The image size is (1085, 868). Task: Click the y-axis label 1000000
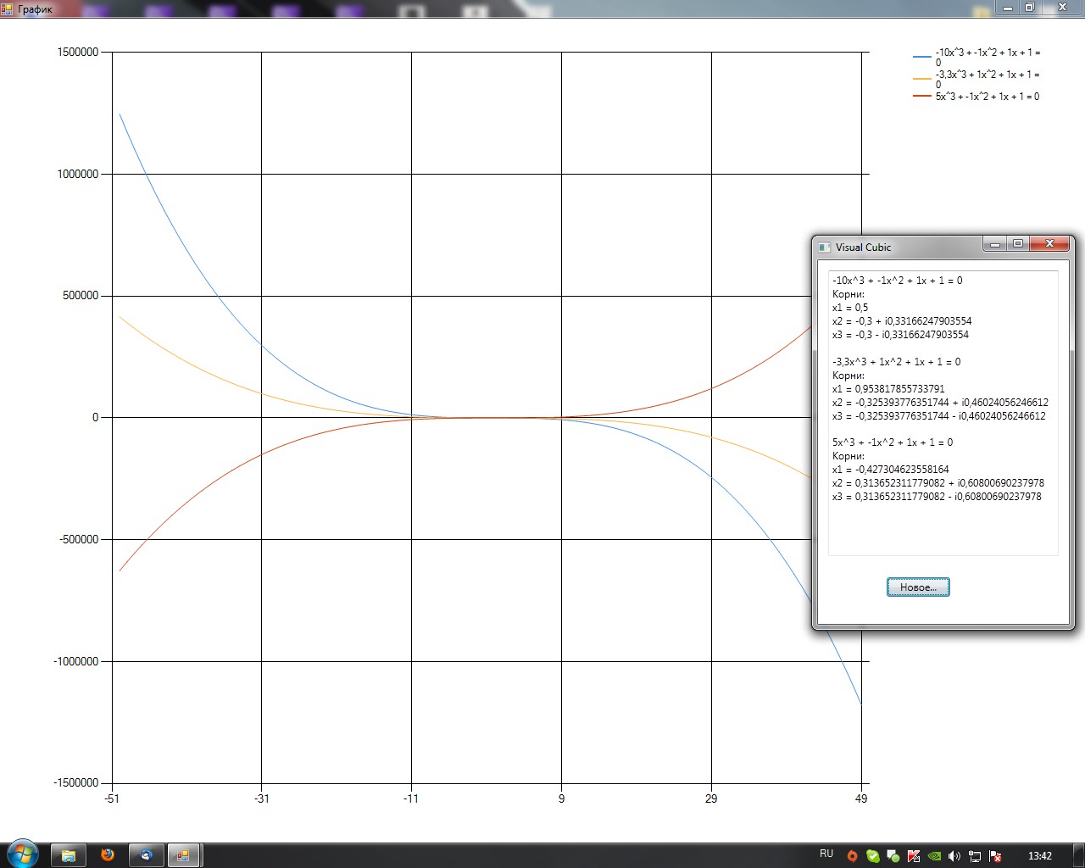click(78, 174)
